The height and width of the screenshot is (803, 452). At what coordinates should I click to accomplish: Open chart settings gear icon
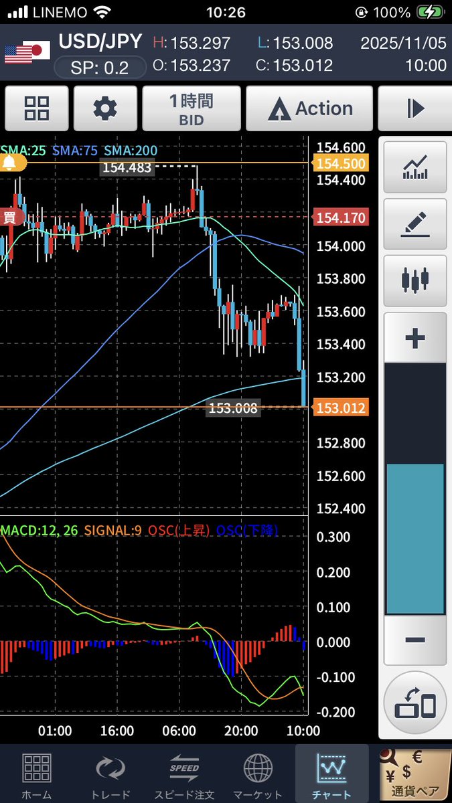pos(105,108)
